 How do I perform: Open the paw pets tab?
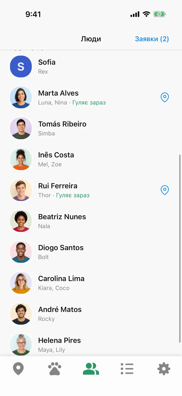click(55, 369)
